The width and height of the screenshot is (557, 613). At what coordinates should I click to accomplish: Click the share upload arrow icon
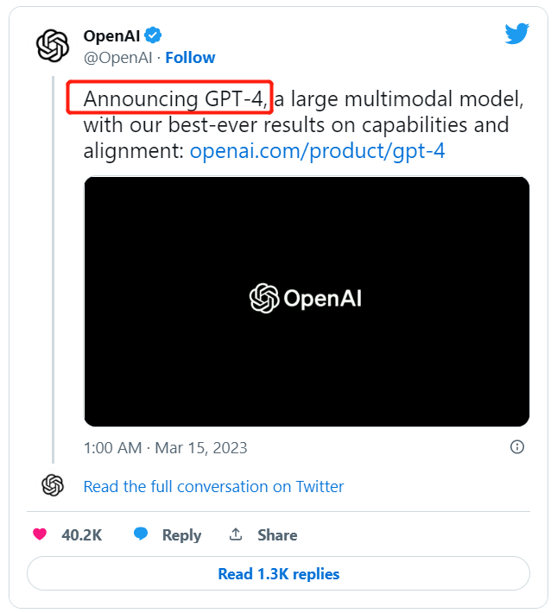coord(236,535)
